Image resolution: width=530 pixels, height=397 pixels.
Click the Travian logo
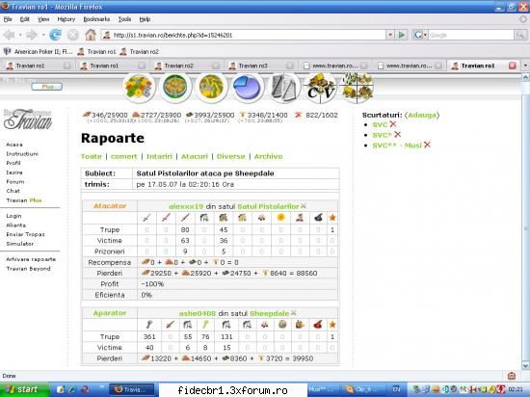(x=28, y=119)
